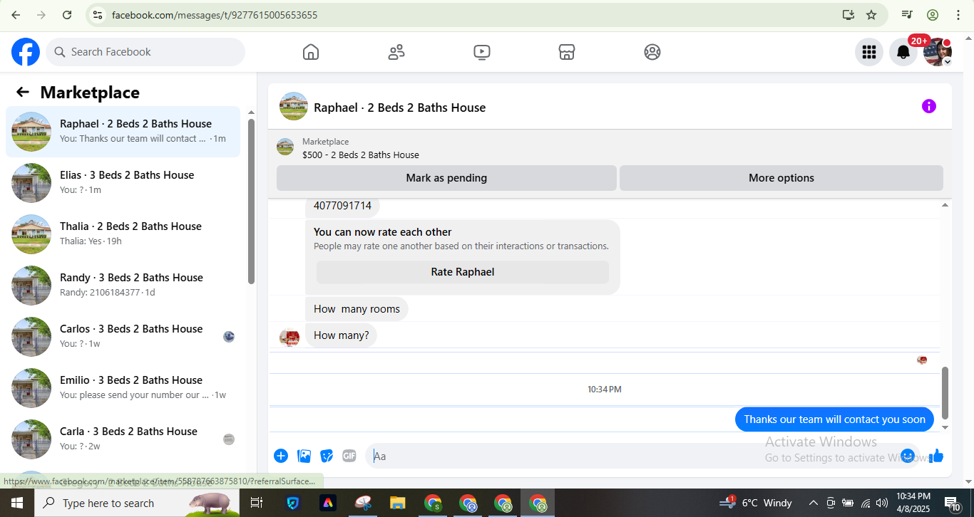Open Carla 3 Beds 2 Baths conversation
The width and height of the screenshot is (974, 517).
click(123, 439)
